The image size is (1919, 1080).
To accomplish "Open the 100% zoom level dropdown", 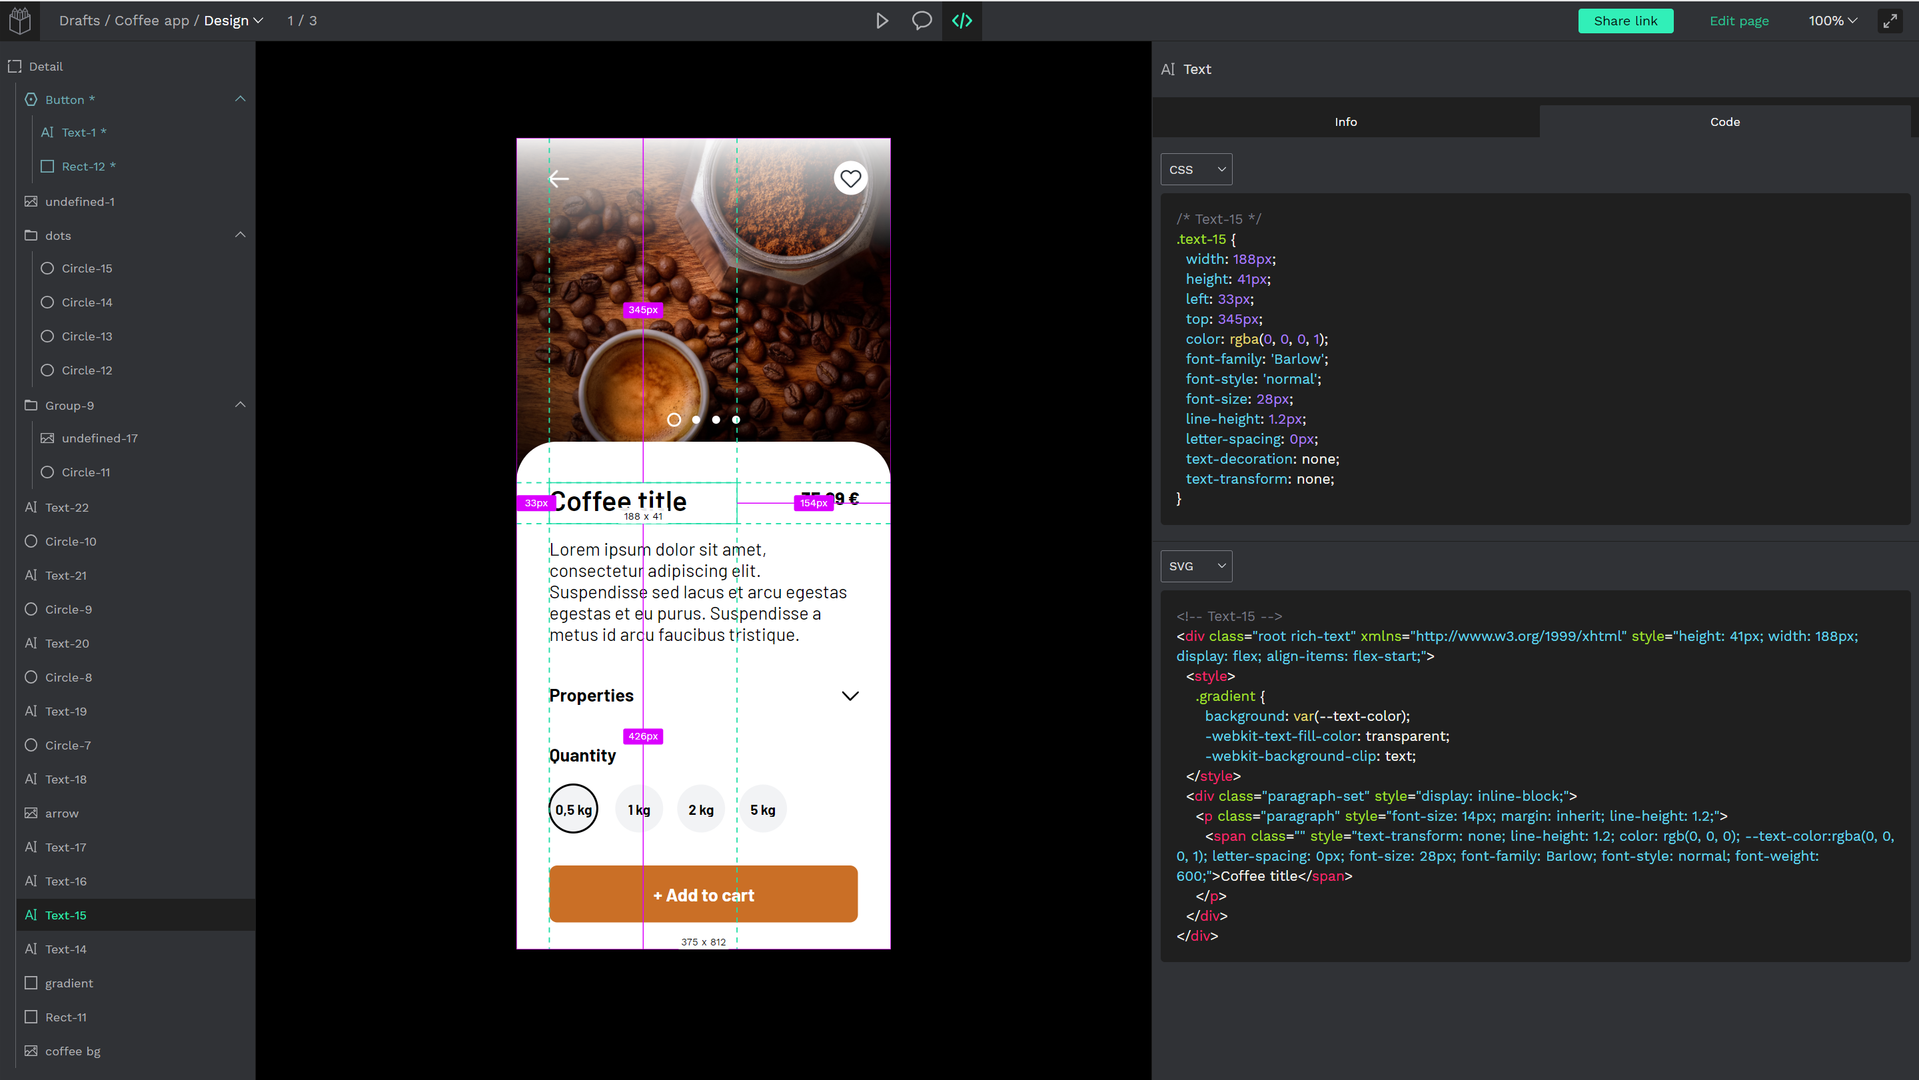I will click(x=1832, y=21).
